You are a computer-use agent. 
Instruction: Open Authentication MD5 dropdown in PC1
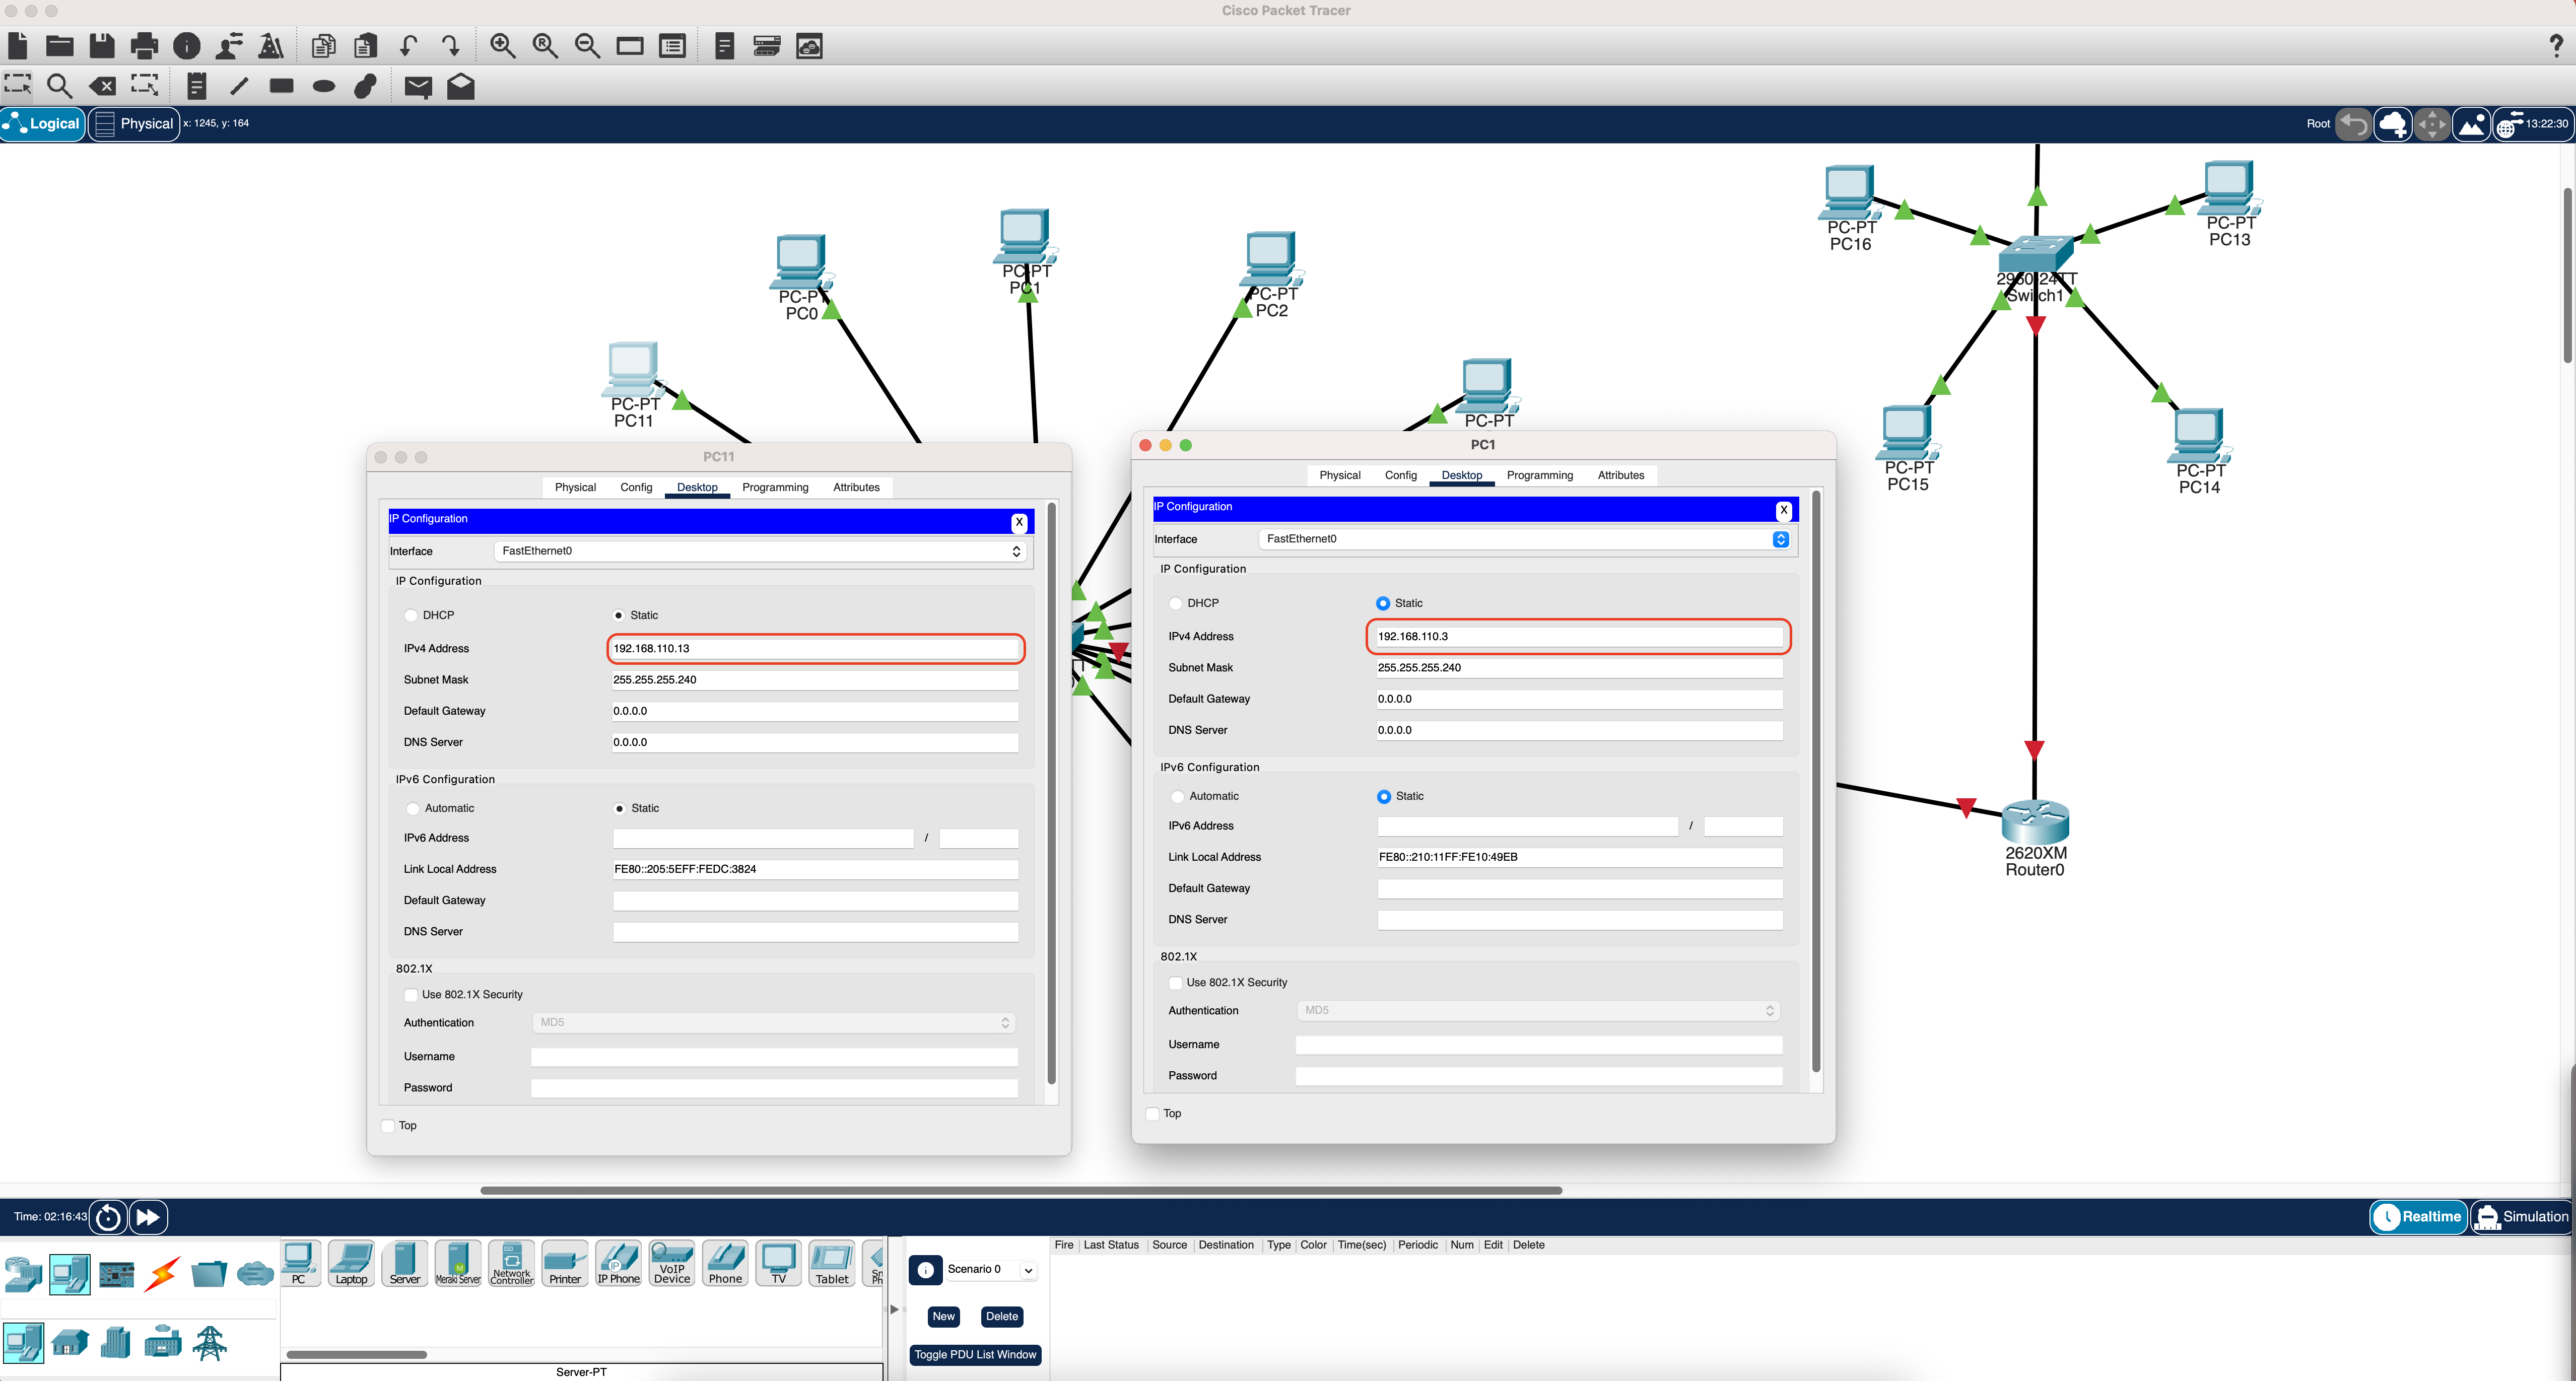pos(1538,1010)
